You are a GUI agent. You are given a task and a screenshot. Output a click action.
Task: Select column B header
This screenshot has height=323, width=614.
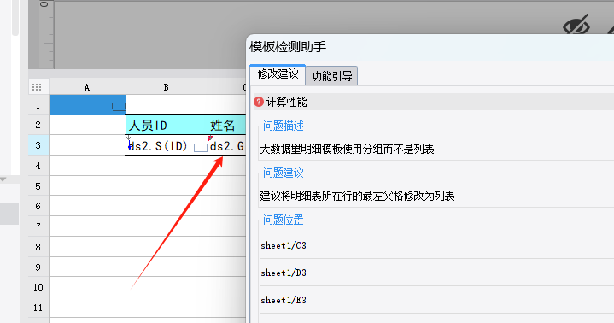pos(167,87)
